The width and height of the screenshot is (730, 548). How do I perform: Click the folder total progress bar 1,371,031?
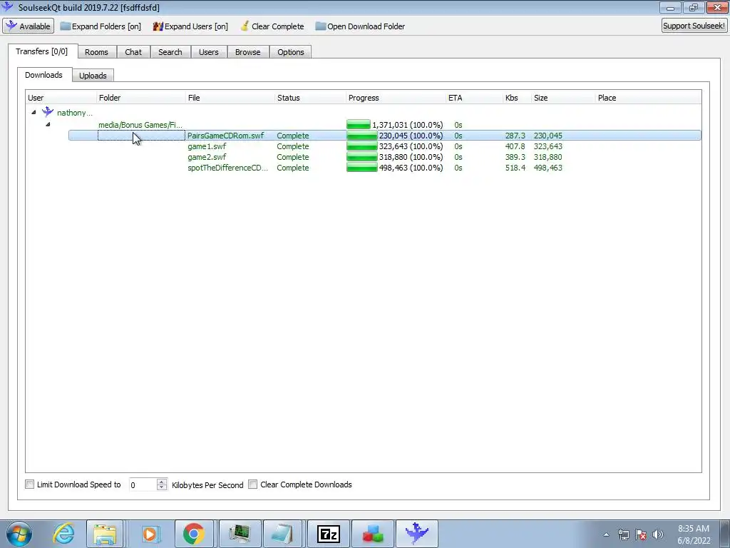[359, 124]
